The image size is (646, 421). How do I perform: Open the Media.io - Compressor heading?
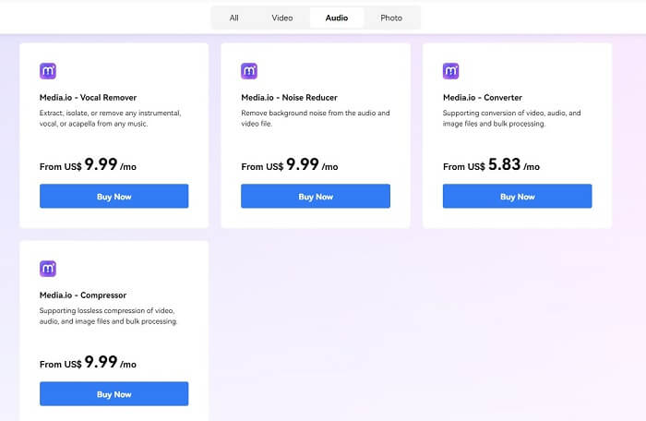pos(83,295)
